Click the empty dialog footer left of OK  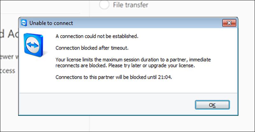pos(105,104)
